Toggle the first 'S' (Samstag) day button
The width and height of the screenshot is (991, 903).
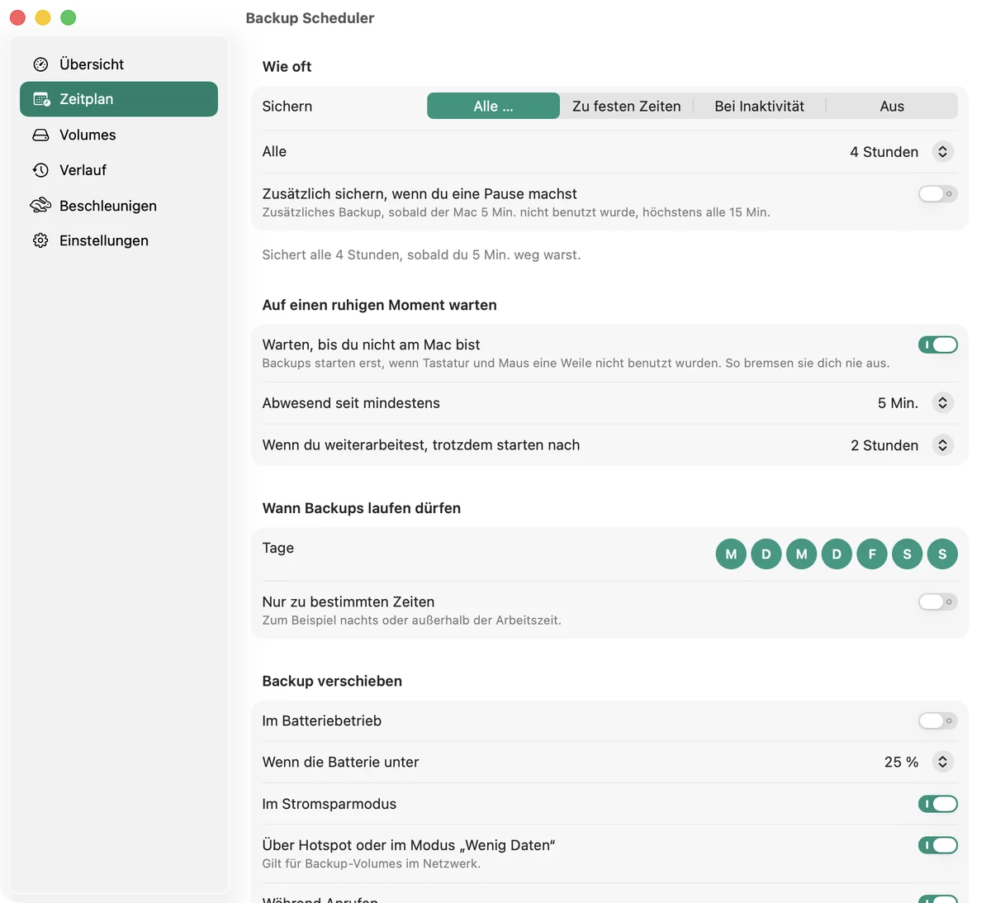coord(907,554)
